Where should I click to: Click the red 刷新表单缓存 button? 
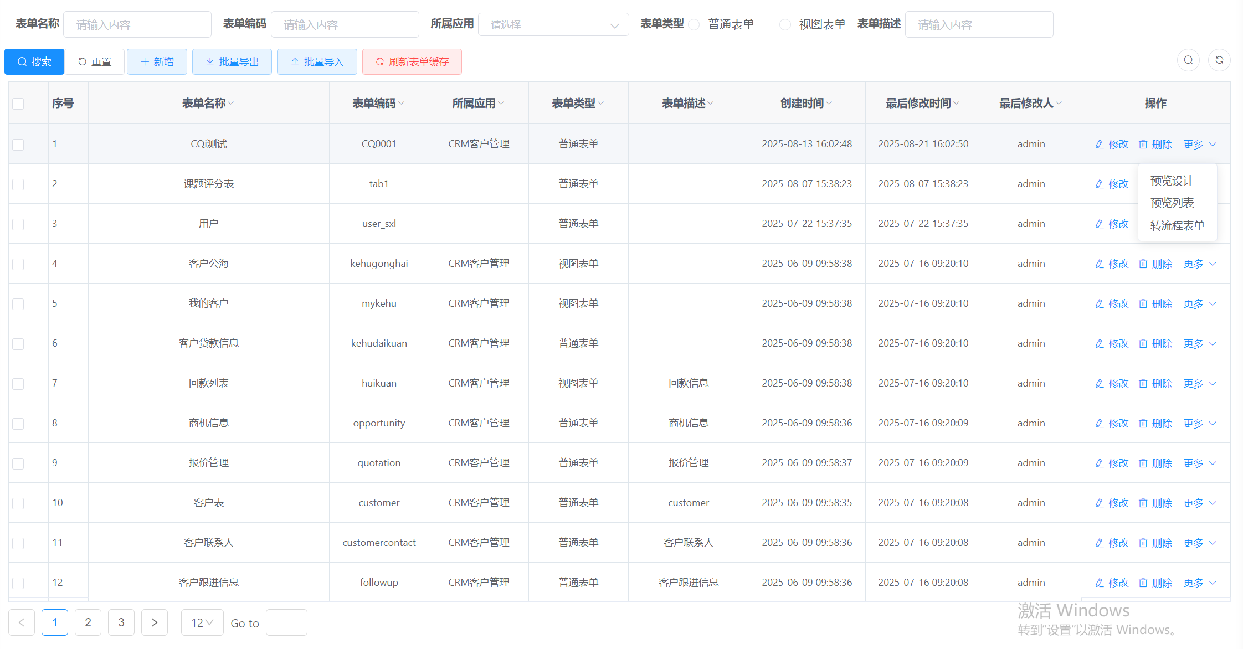[412, 61]
